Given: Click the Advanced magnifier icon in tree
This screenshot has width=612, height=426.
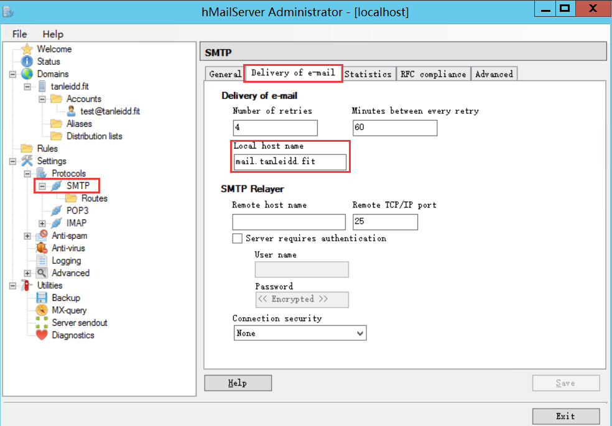Looking at the screenshot, I should click(42, 273).
